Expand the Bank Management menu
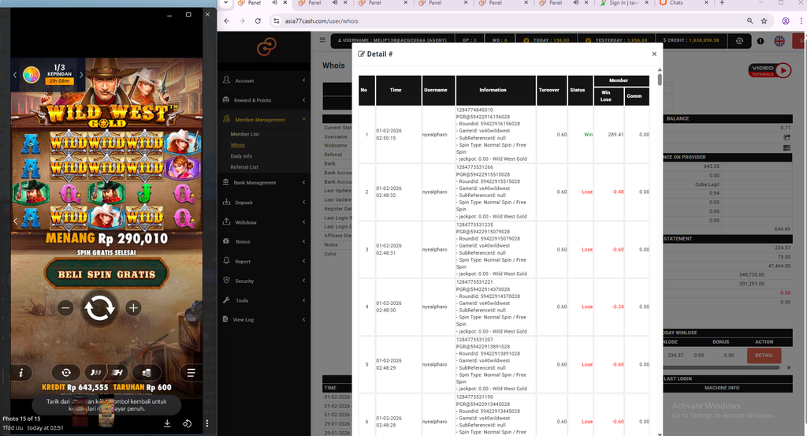The image size is (807, 436). (264, 182)
